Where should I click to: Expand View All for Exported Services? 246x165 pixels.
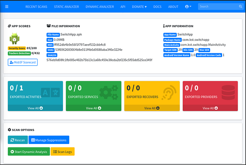tap(93, 108)
